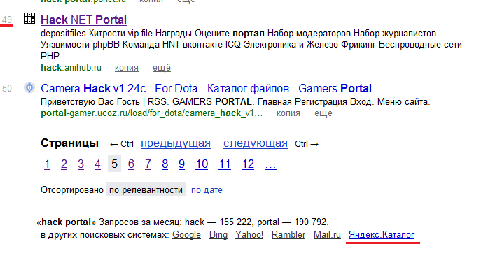Search the query in Google

click(186, 235)
